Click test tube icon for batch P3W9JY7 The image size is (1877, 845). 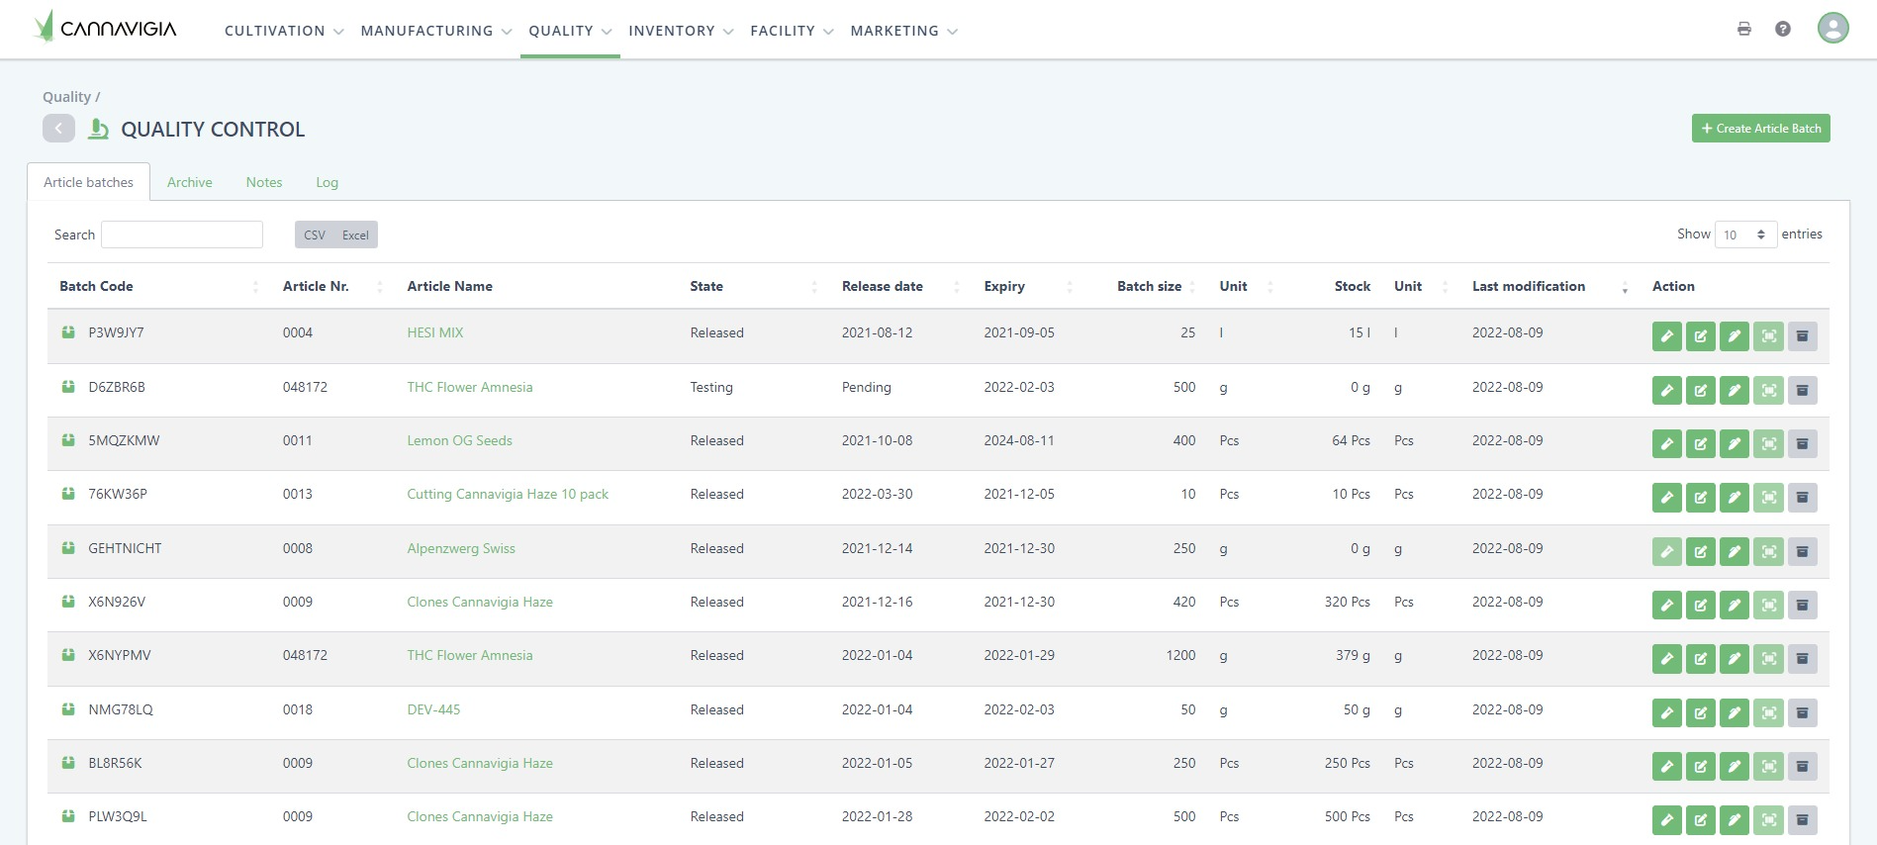tap(1666, 336)
